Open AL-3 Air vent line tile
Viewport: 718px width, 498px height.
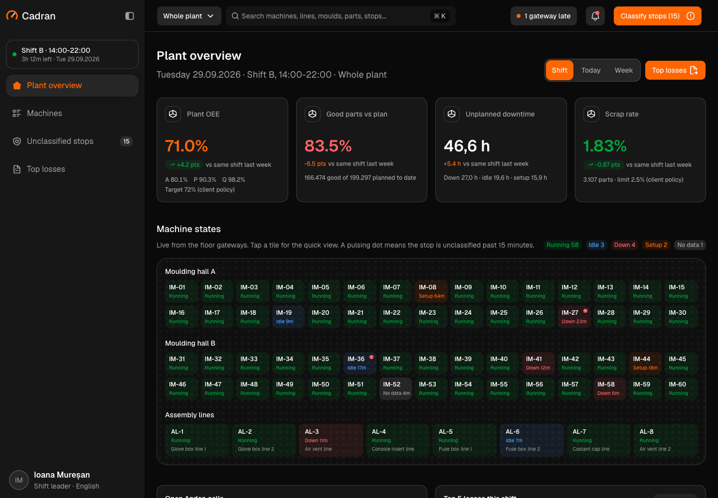point(331,440)
